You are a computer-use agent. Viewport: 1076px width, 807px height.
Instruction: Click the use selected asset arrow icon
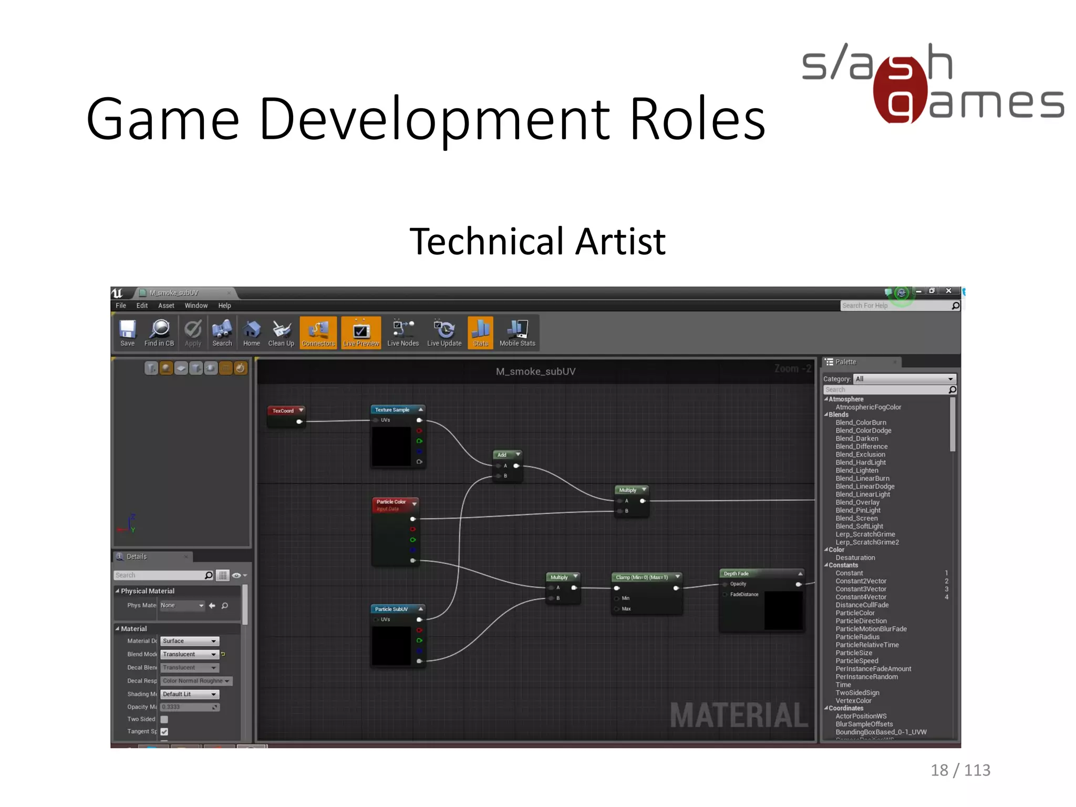point(212,606)
